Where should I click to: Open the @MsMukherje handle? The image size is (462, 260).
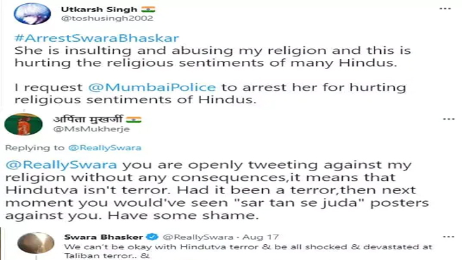tap(91, 129)
